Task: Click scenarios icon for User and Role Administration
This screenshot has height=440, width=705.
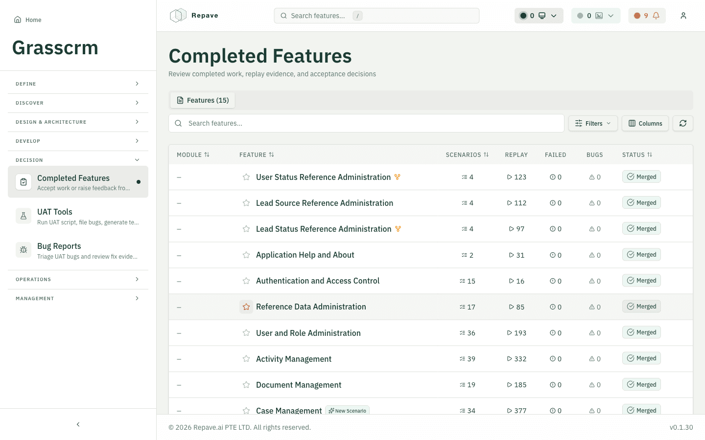Action: pyautogui.click(x=462, y=333)
